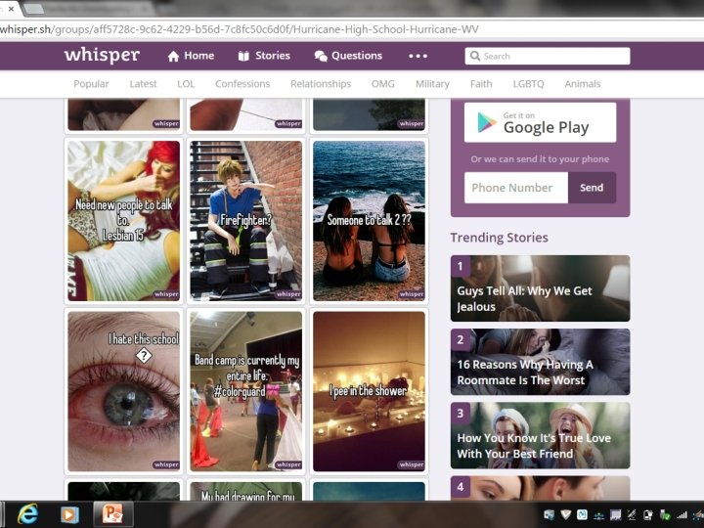Click the magnifier search icon
This screenshot has width=704, height=528.
[x=474, y=56]
